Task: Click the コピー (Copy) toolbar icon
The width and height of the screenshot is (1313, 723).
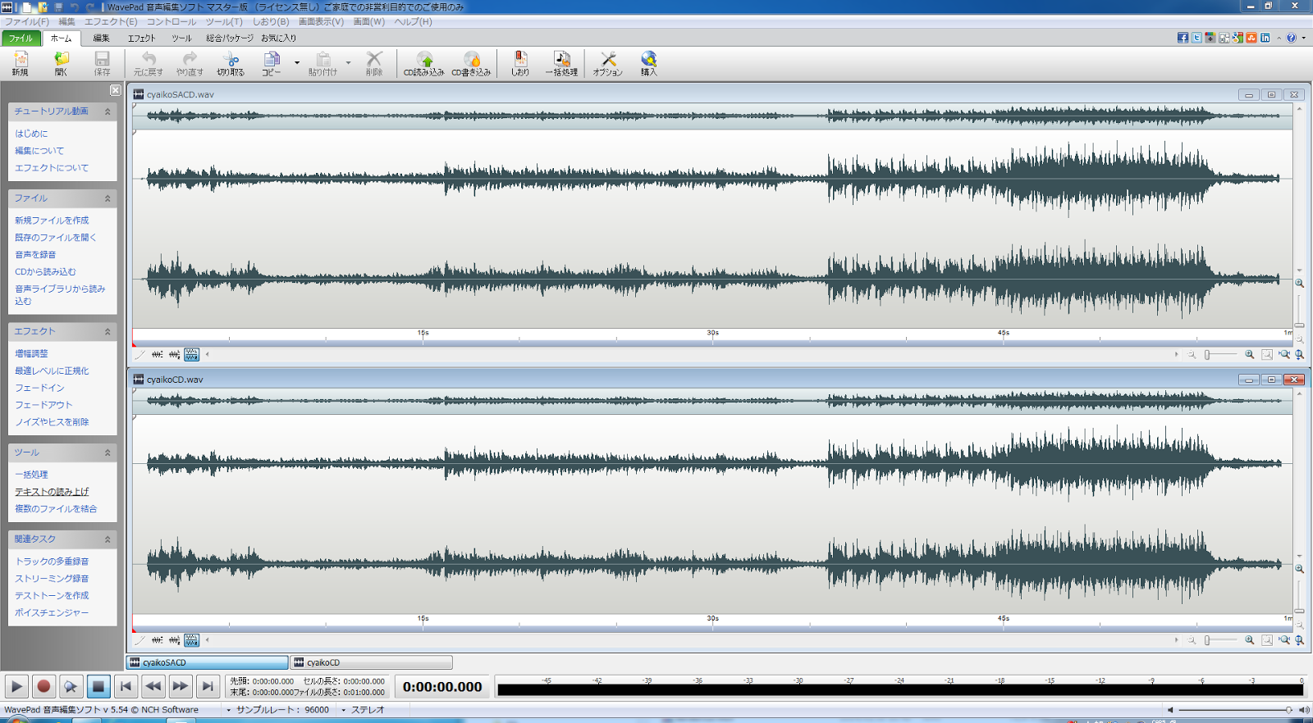Action: click(x=272, y=63)
